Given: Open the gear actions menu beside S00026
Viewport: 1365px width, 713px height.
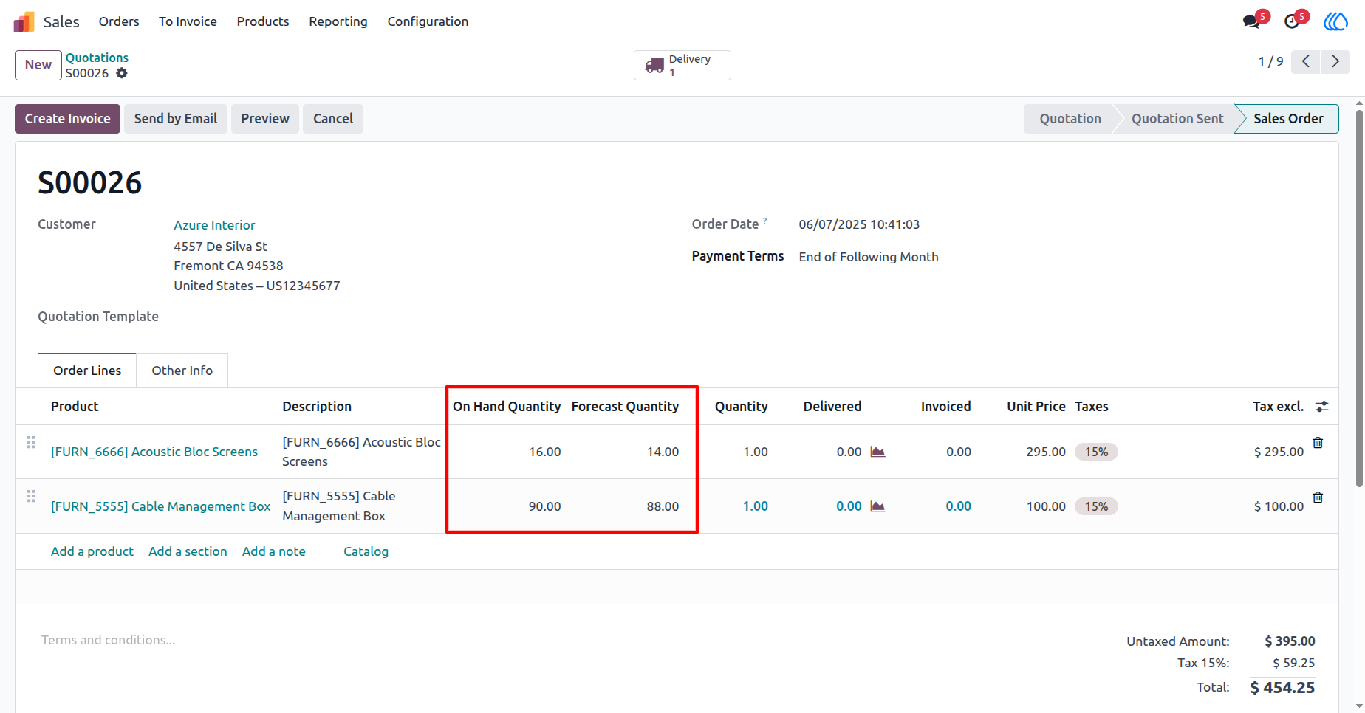Looking at the screenshot, I should [x=122, y=73].
